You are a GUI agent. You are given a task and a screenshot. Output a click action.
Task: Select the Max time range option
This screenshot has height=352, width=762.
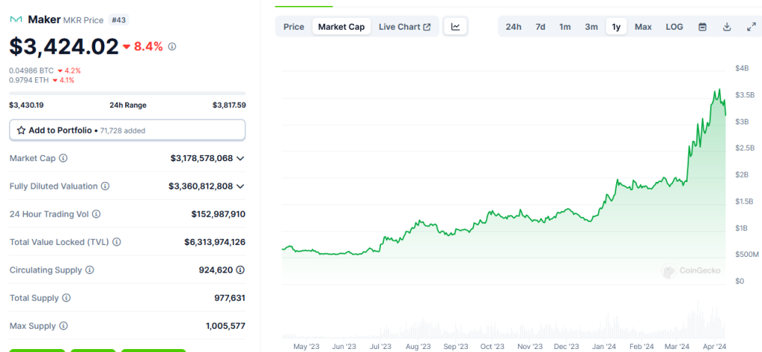click(x=643, y=27)
